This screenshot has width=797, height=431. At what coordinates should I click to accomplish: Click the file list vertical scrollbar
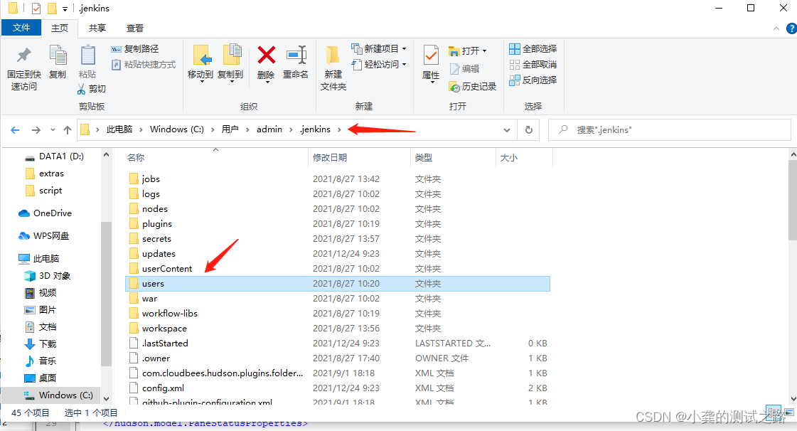[x=793, y=200]
